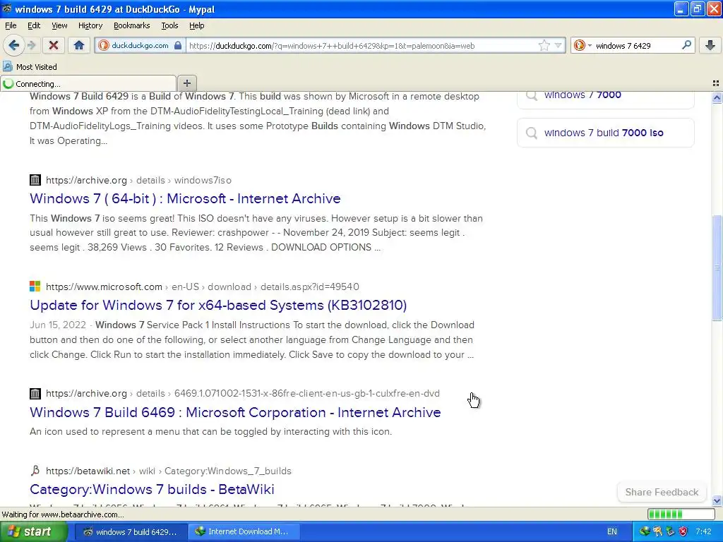Click the archive.org favicon of windows7iso result
The image size is (723, 542).
35,180
